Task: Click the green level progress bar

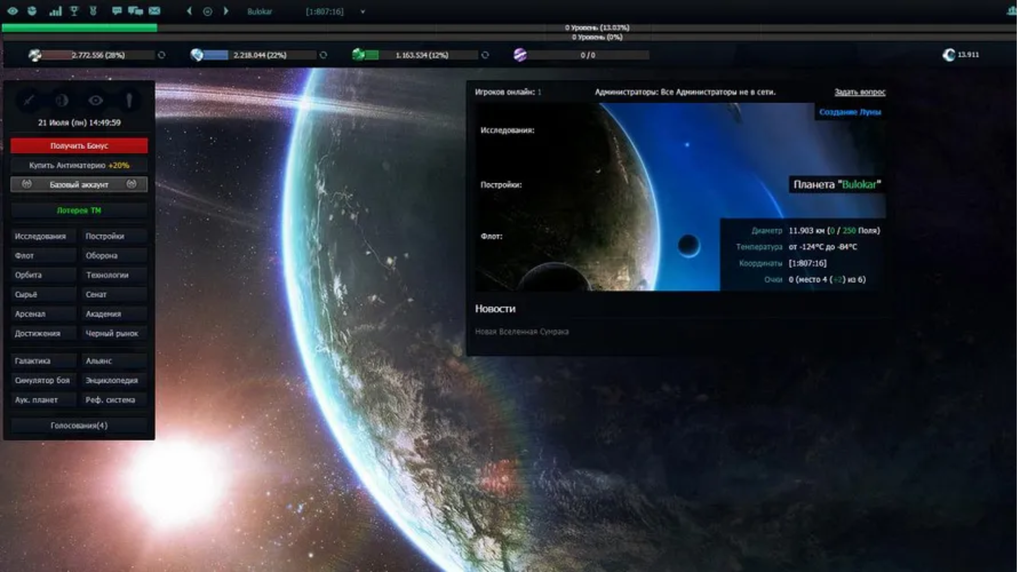Action: [x=79, y=28]
